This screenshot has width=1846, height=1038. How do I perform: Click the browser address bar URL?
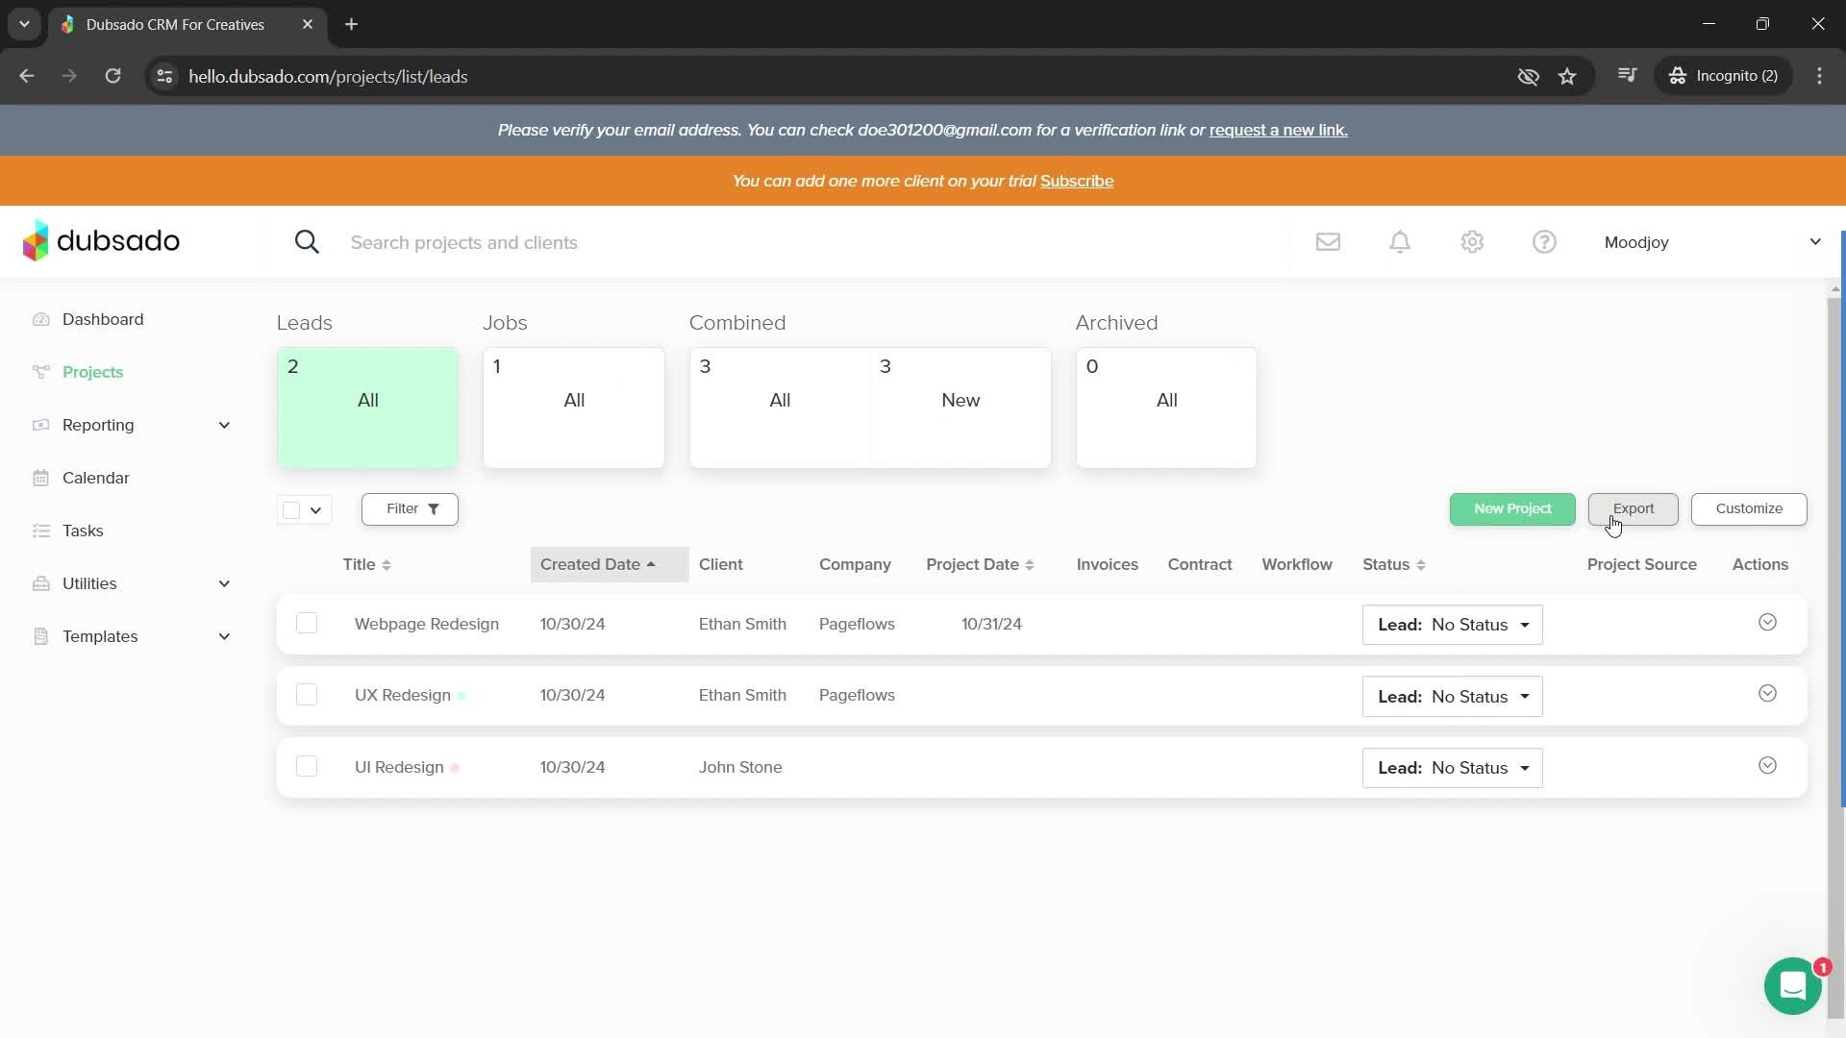coord(328,76)
